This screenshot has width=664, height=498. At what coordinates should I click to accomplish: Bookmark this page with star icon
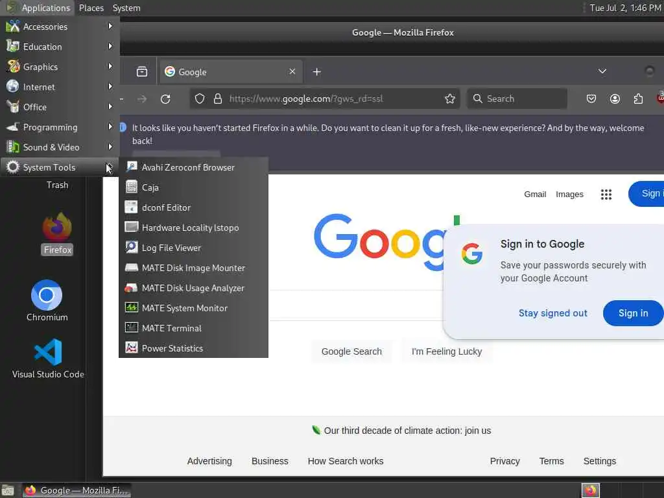(450, 99)
